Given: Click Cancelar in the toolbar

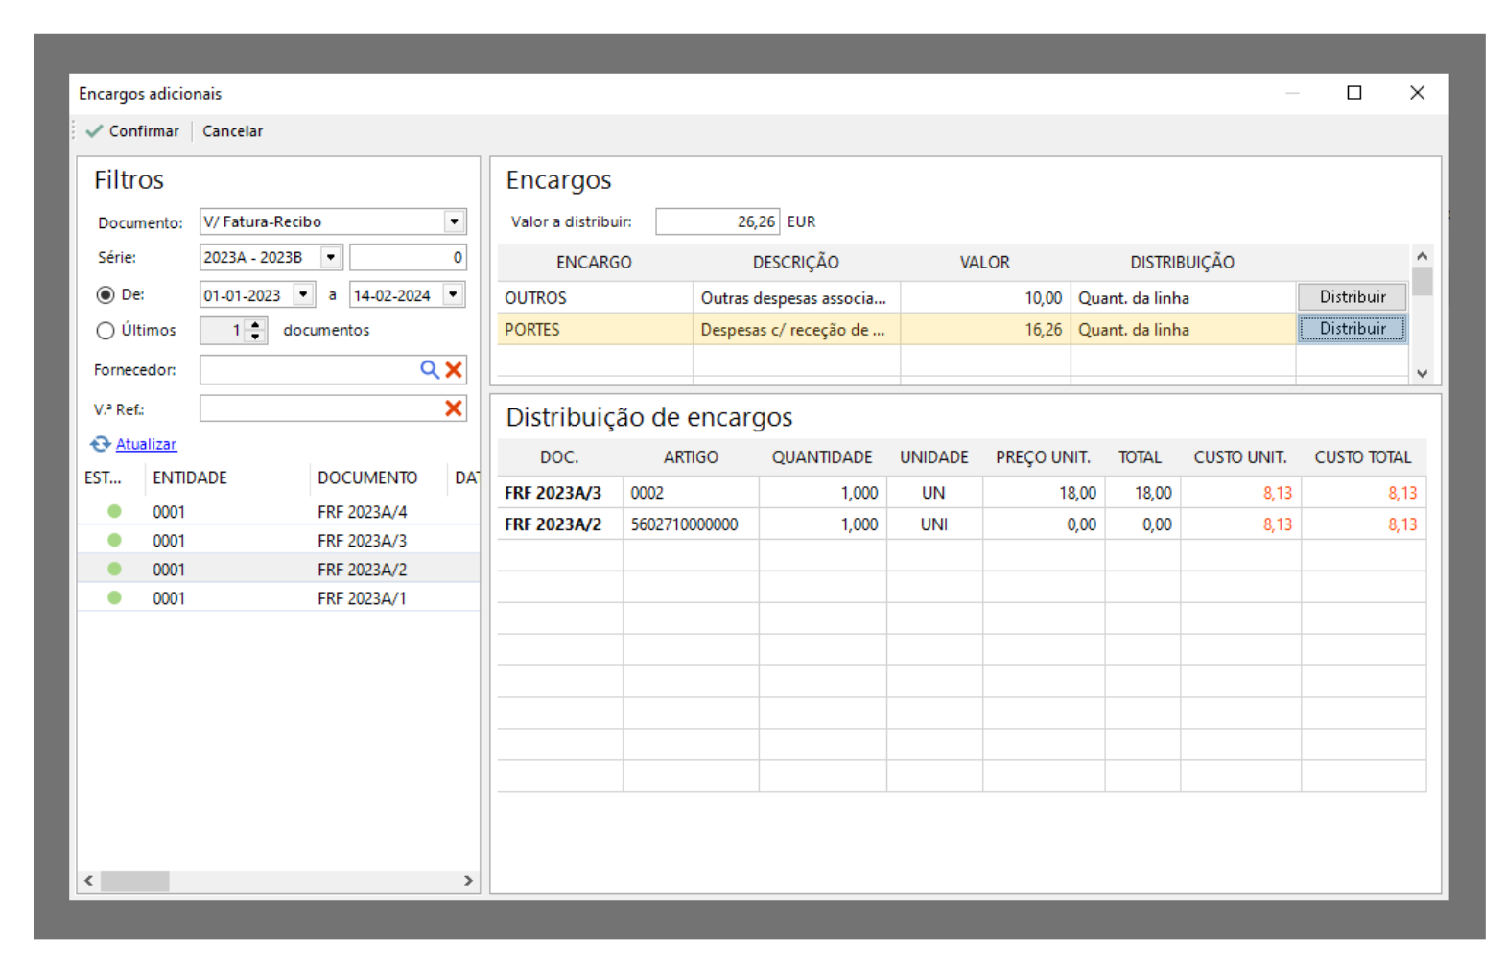Looking at the screenshot, I should pos(232,131).
